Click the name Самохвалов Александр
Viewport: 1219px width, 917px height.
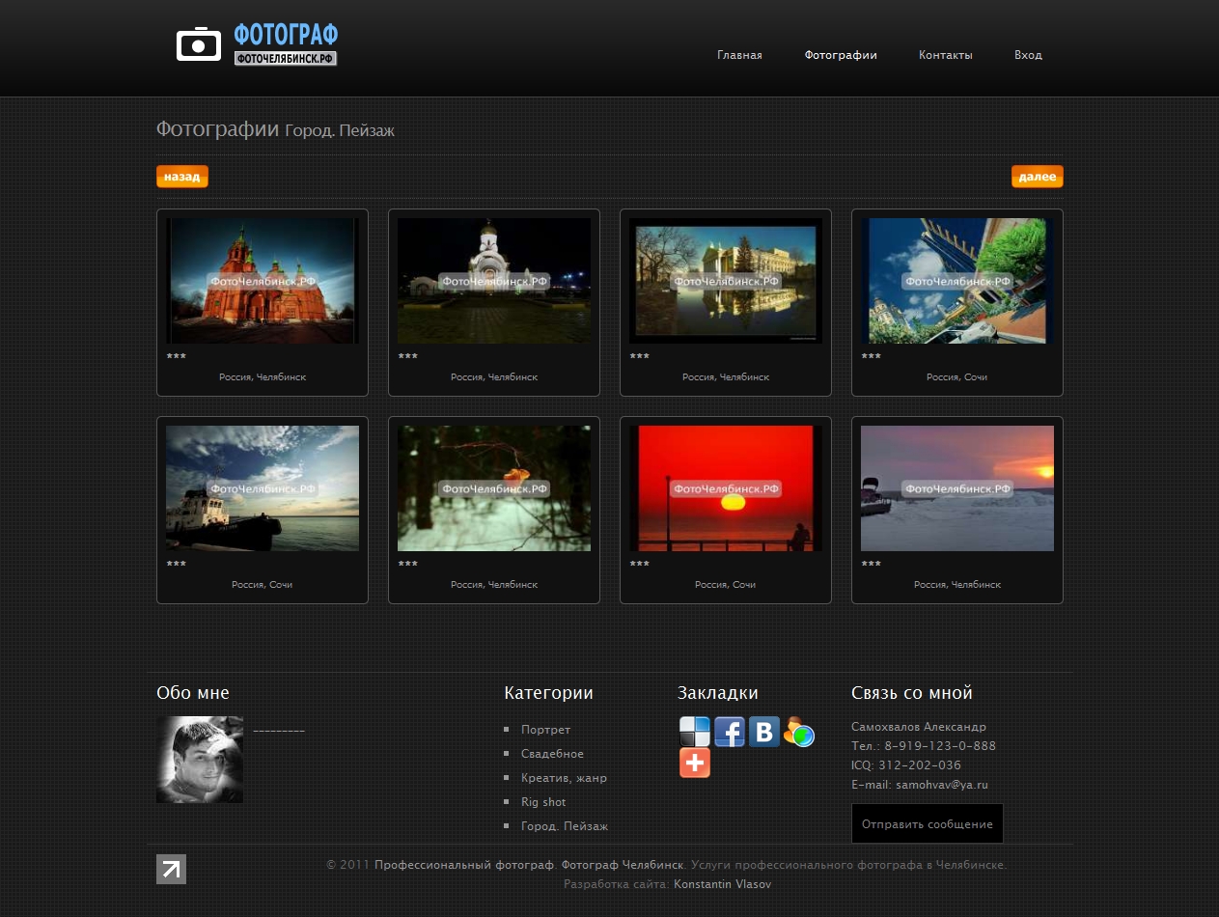click(919, 727)
